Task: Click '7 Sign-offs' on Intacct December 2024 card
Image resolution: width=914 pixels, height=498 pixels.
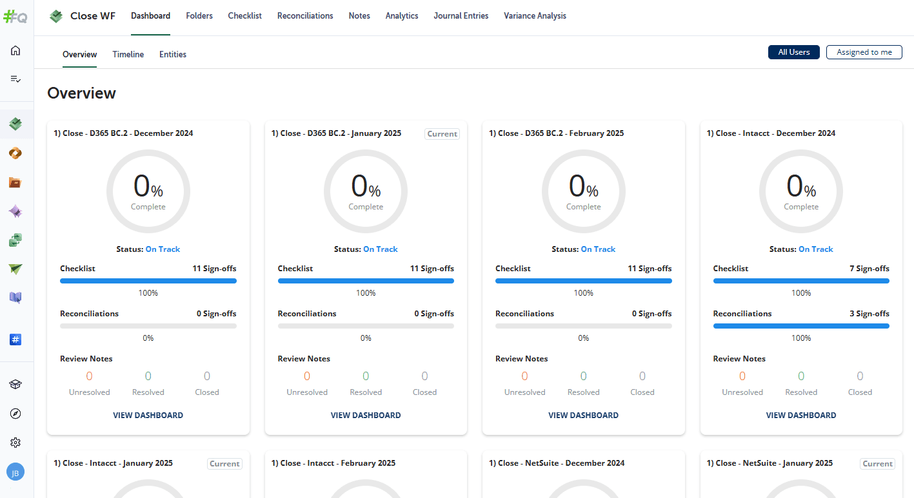Action: click(868, 269)
